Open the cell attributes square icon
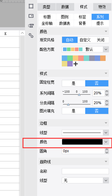Viewport: 112px width, 196px height. 31,6
